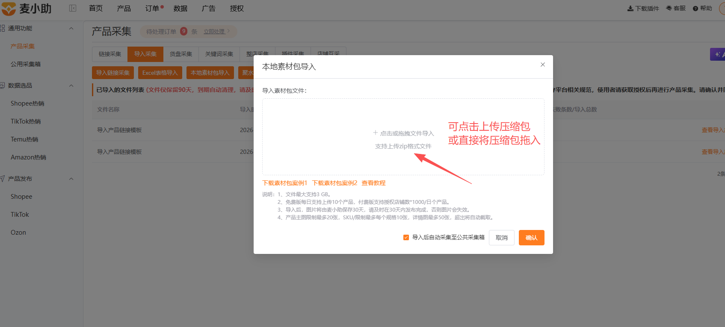Open 客服 customer service
The image size is (725, 327).
(x=676, y=9)
